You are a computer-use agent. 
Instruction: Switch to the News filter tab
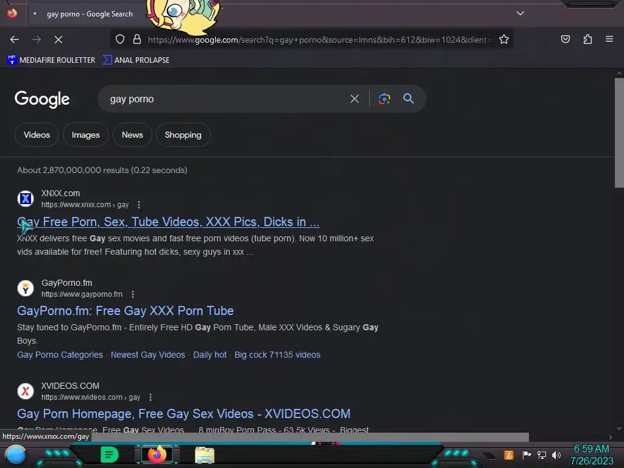click(x=132, y=135)
